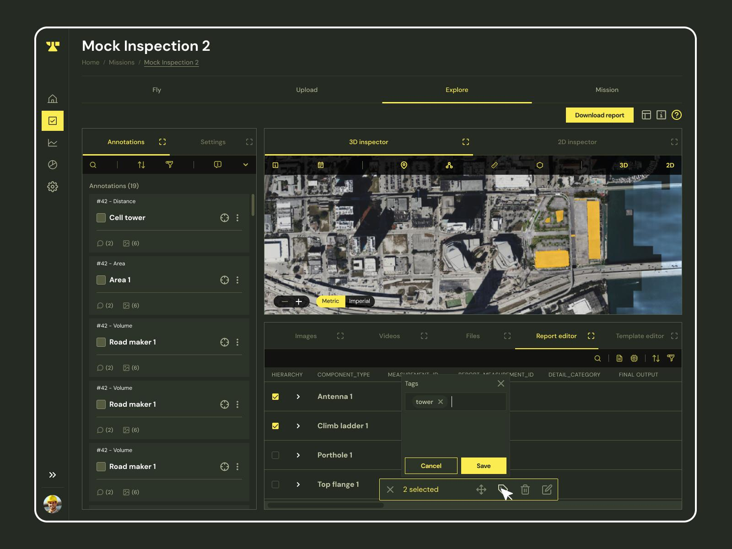
Task: Open settings gear in the sidebar
Action: [x=53, y=187]
